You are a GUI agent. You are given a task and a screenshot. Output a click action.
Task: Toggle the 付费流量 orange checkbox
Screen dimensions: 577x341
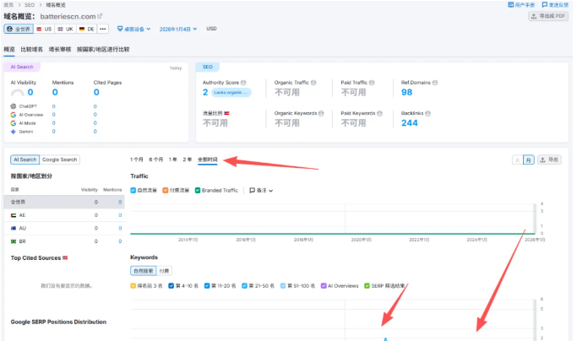(x=166, y=190)
